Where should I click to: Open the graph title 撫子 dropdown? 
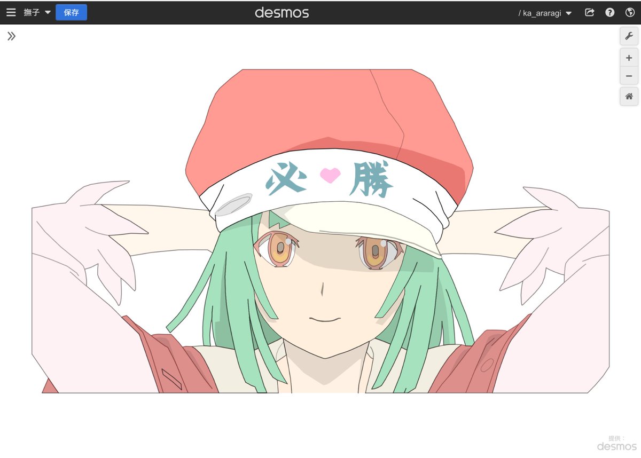click(x=37, y=12)
